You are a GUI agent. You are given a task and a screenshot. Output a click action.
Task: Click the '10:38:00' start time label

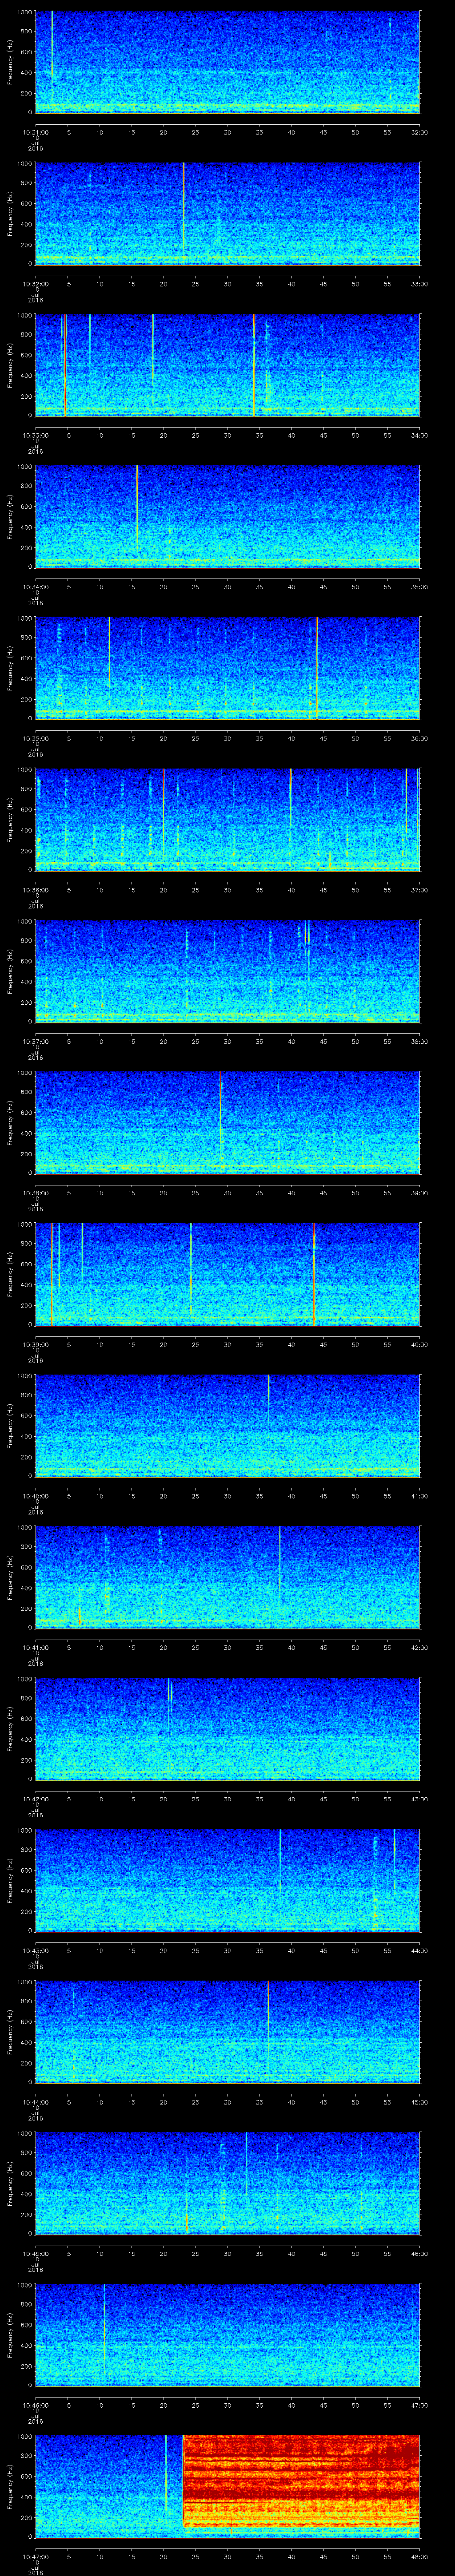coord(36,1193)
